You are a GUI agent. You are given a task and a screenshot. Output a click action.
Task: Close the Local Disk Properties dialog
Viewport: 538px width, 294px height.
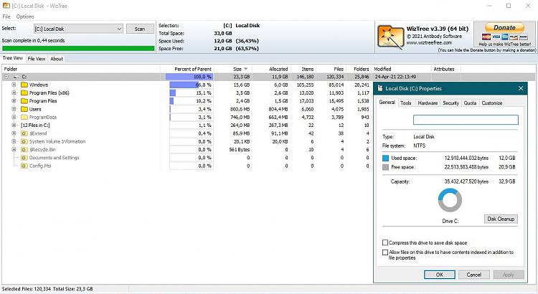(521, 88)
